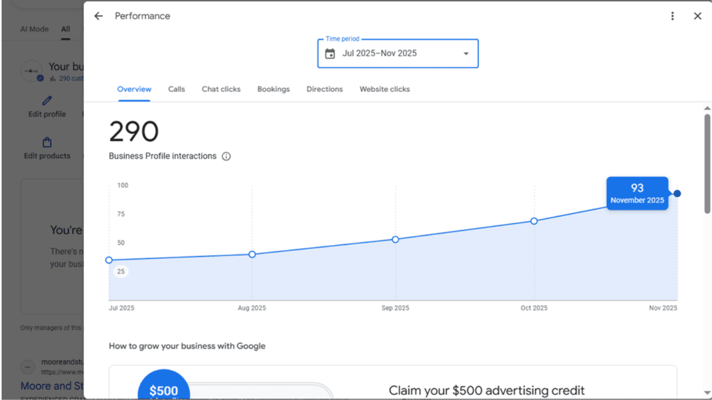Go to the Bookings tab
712x400 pixels.
(x=273, y=89)
